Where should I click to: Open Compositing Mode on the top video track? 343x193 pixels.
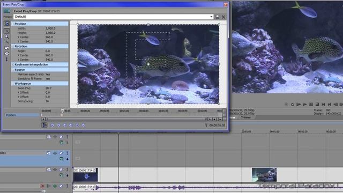coord(61,143)
